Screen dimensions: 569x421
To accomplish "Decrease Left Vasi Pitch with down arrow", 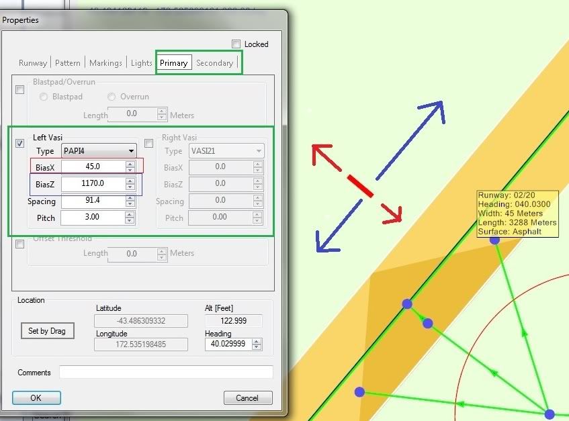I will tap(130, 220).
